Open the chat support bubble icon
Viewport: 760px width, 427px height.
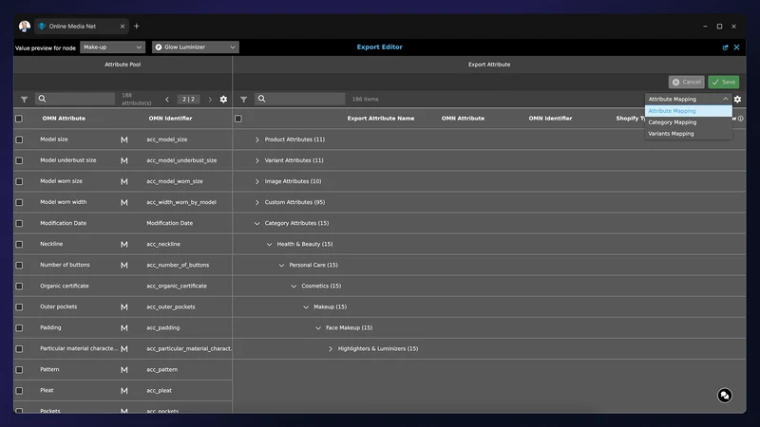[725, 396]
